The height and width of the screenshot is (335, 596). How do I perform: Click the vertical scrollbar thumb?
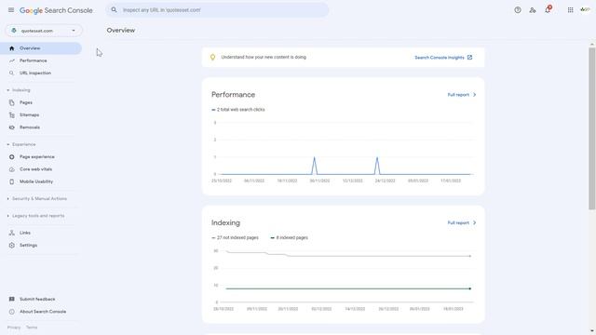click(592, 128)
